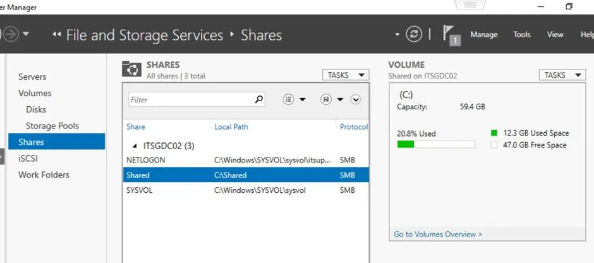Click inside the Filter text field

pos(190,99)
